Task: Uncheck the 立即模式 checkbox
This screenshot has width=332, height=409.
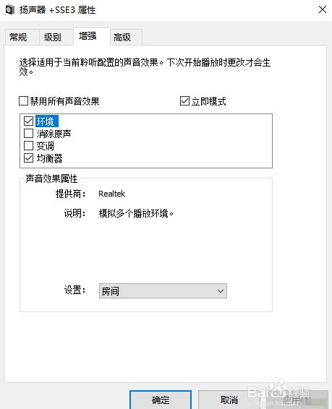Action: [x=184, y=100]
